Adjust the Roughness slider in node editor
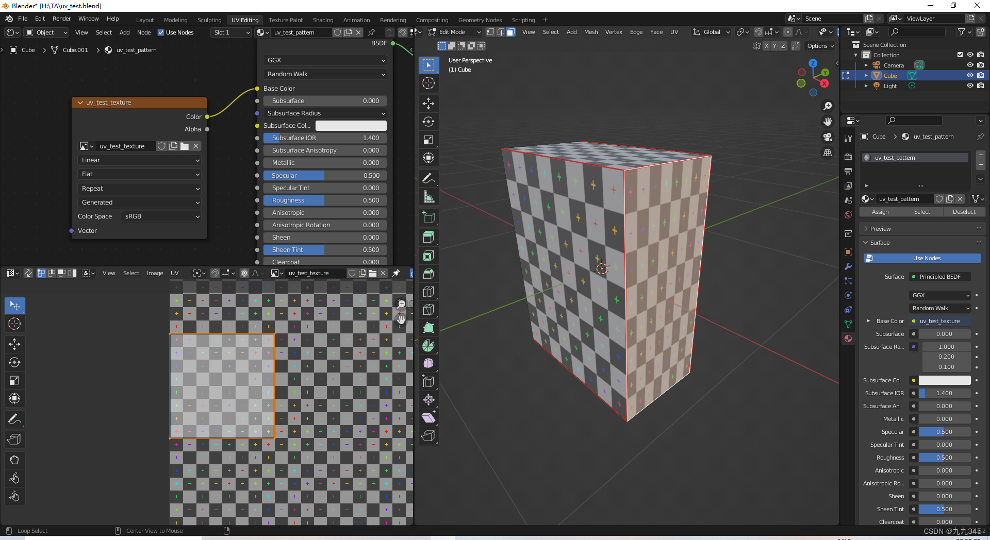 (325, 200)
